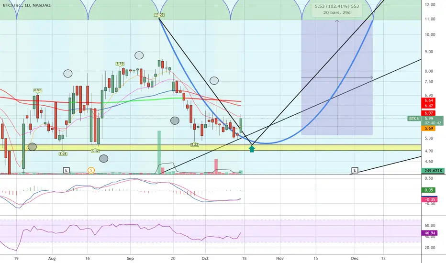Select the dark ellipse below the yellow band
Image resolution: width=446 pixels, height=263 pixels.
(103, 159)
